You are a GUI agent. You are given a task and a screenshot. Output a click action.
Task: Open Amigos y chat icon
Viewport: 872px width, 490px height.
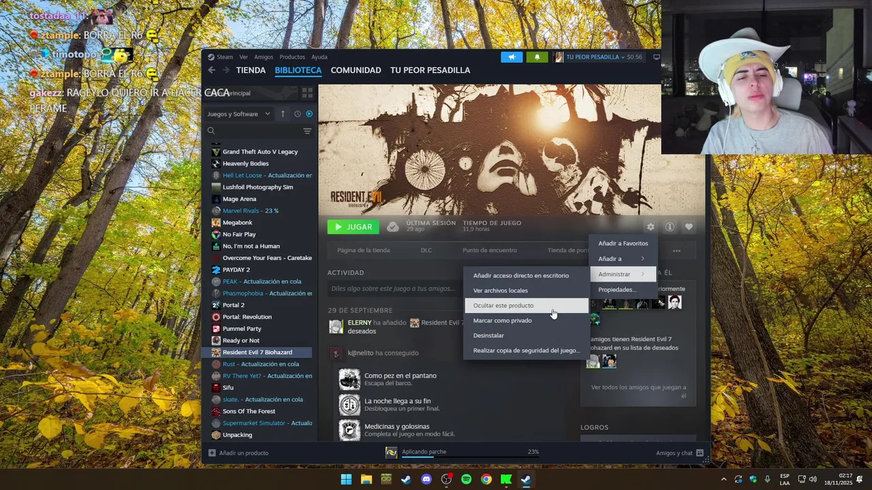click(x=700, y=453)
